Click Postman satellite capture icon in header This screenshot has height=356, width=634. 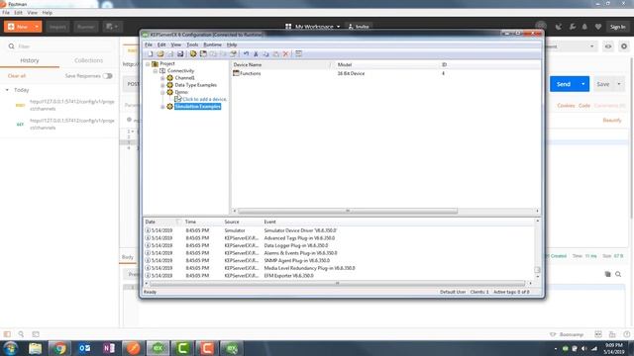(559, 27)
